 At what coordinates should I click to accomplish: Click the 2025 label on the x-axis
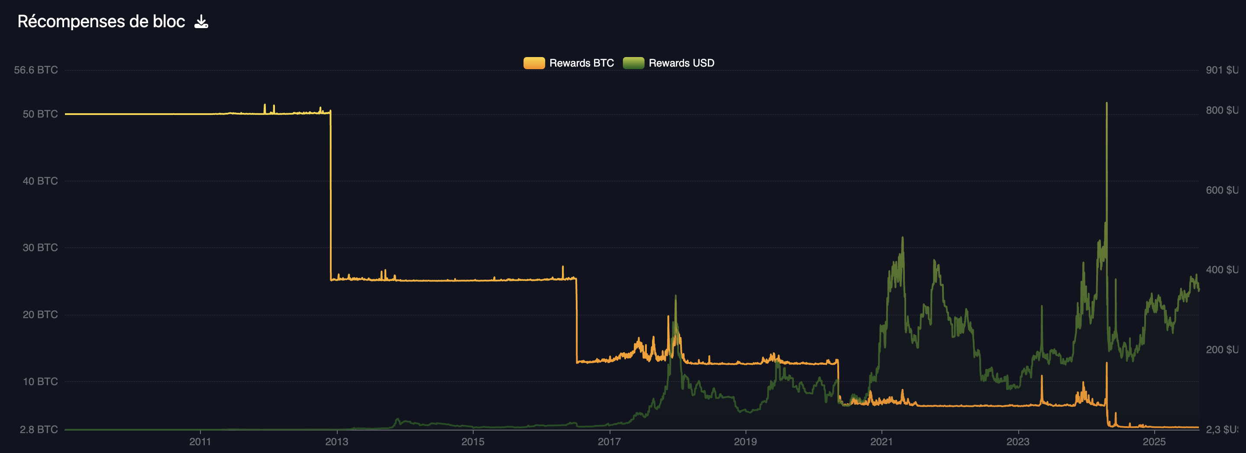tap(1154, 441)
